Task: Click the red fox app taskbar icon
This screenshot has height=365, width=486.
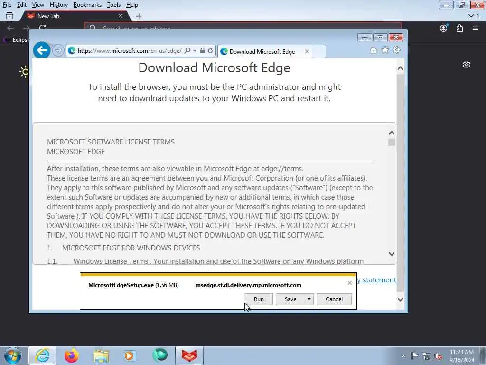Action: point(189,355)
